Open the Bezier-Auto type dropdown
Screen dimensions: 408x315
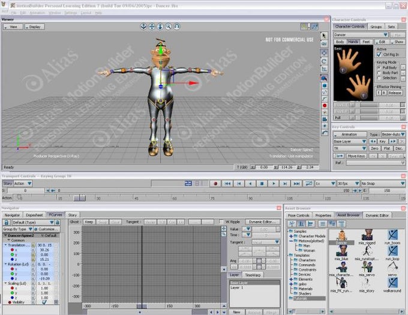393,134
